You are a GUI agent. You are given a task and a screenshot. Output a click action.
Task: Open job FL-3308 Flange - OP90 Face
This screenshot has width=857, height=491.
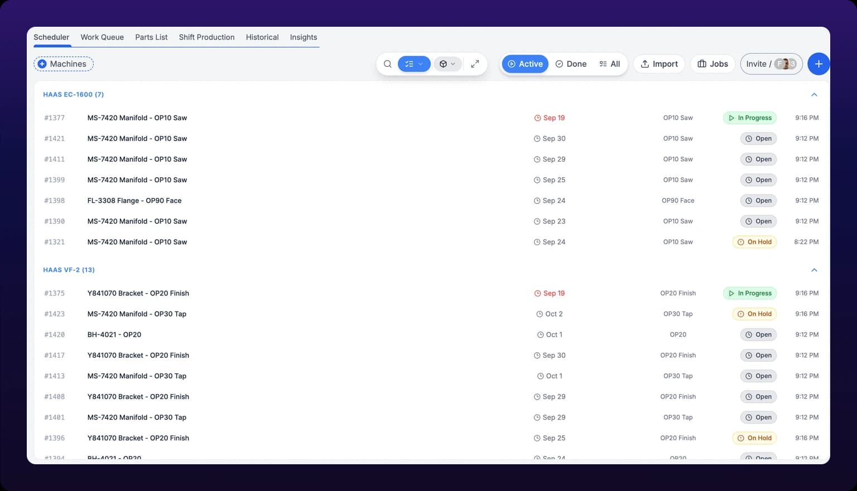pos(134,201)
